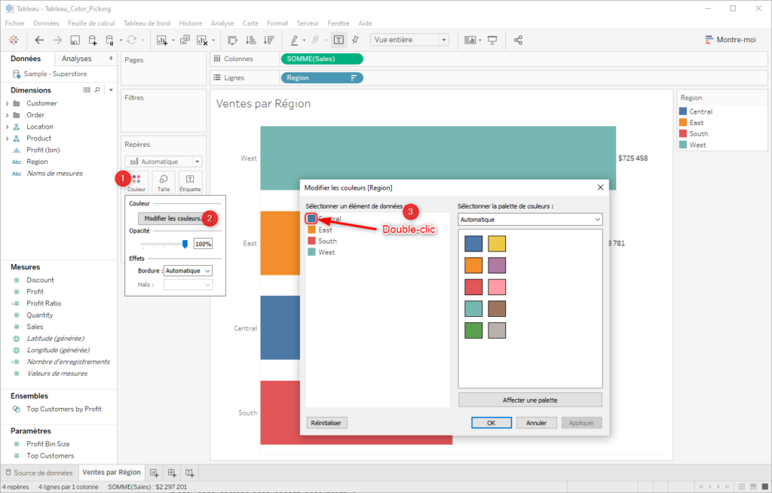Duplicate the sheet using toolbar icon

click(185, 41)
